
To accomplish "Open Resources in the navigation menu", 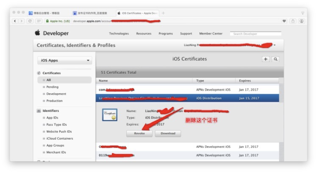I will [x=144, y=33].
